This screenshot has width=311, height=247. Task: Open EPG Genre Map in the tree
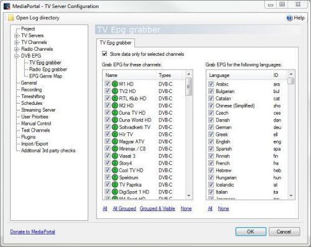(x=45, y=76)
